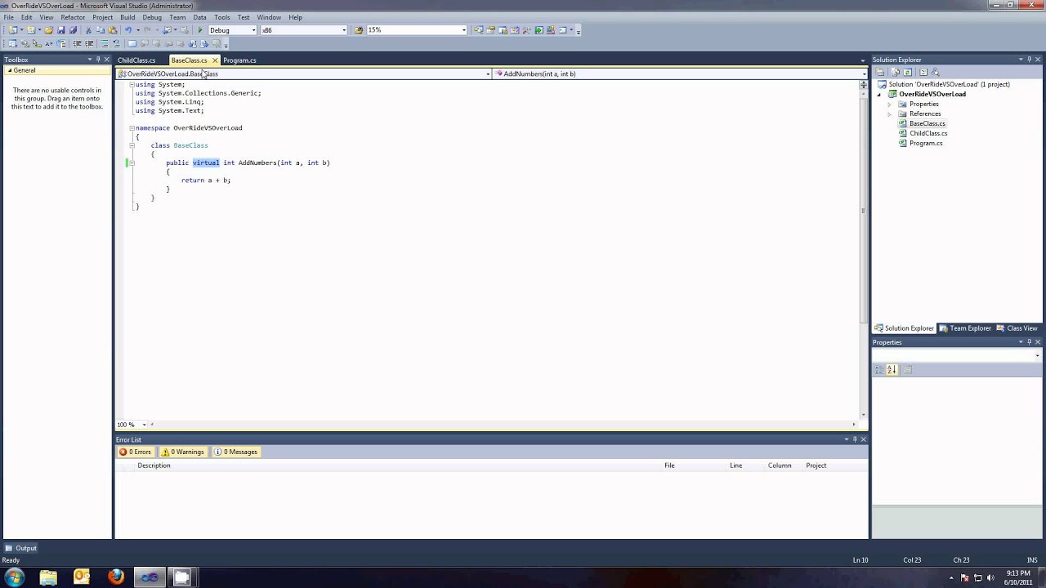Click the Save icon in the toolbar
The width and height of the screenshot is (1046, 588).
point(60,30)
